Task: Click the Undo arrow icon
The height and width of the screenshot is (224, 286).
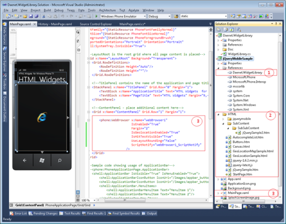Action: click(x=62, y=16)
